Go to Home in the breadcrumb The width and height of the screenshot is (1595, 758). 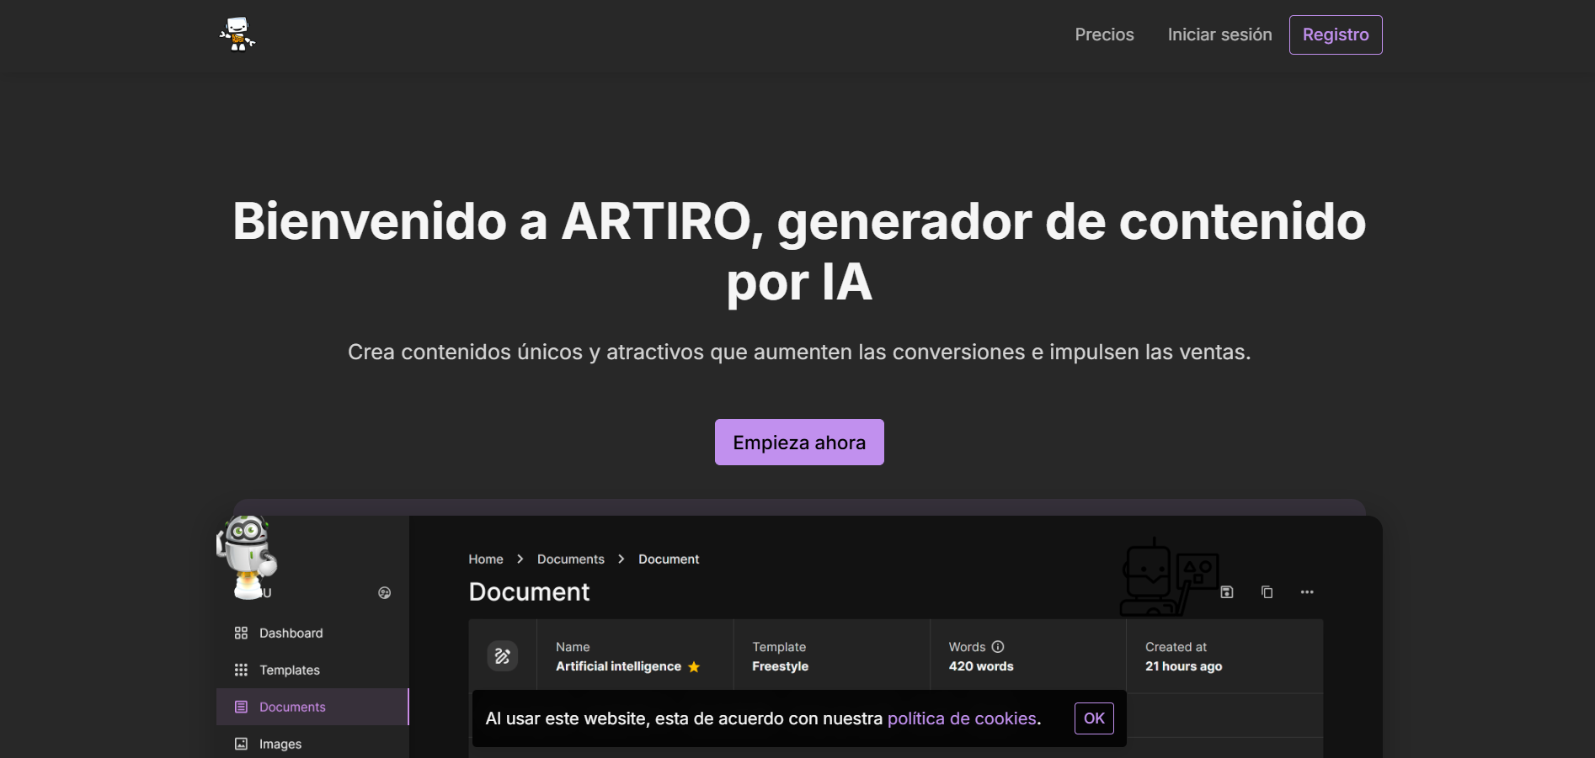coord(486,559)
